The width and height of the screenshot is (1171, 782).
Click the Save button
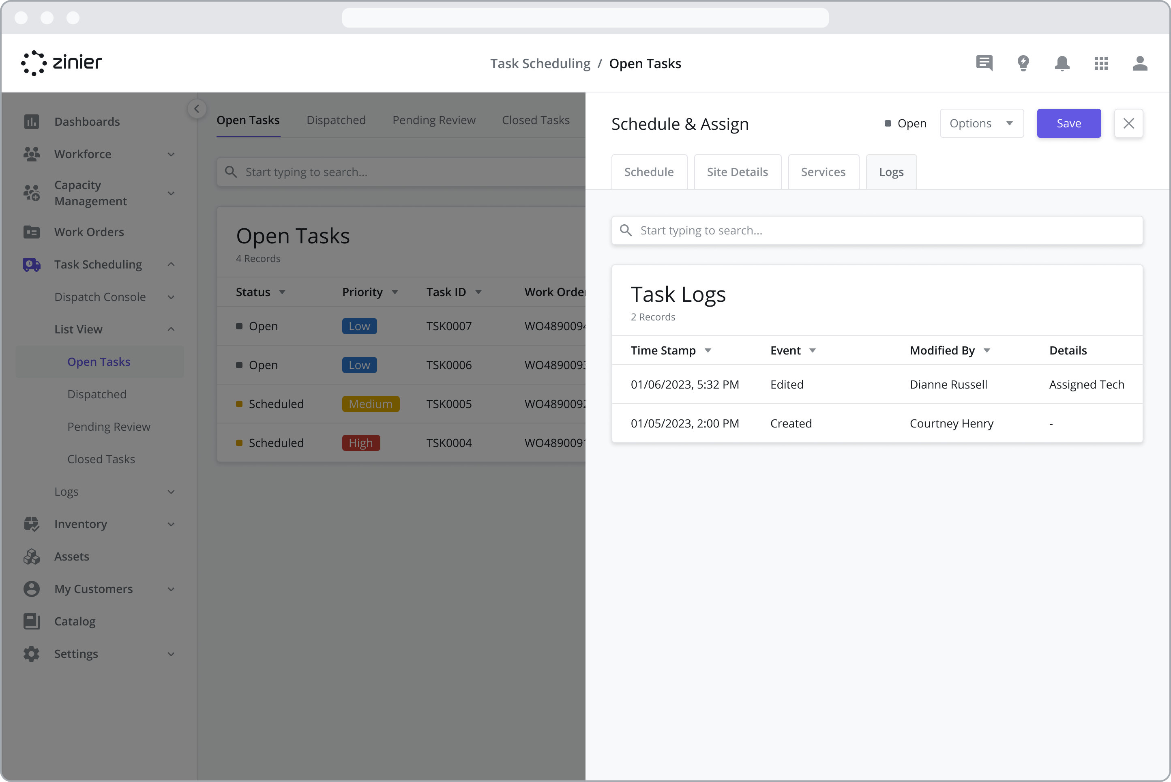click(x=1068, y=123)
